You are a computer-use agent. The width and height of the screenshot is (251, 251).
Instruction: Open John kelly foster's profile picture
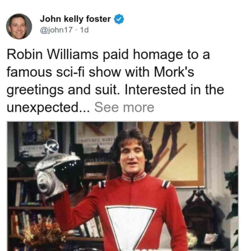pyautogui.click(x=19, y=27)
